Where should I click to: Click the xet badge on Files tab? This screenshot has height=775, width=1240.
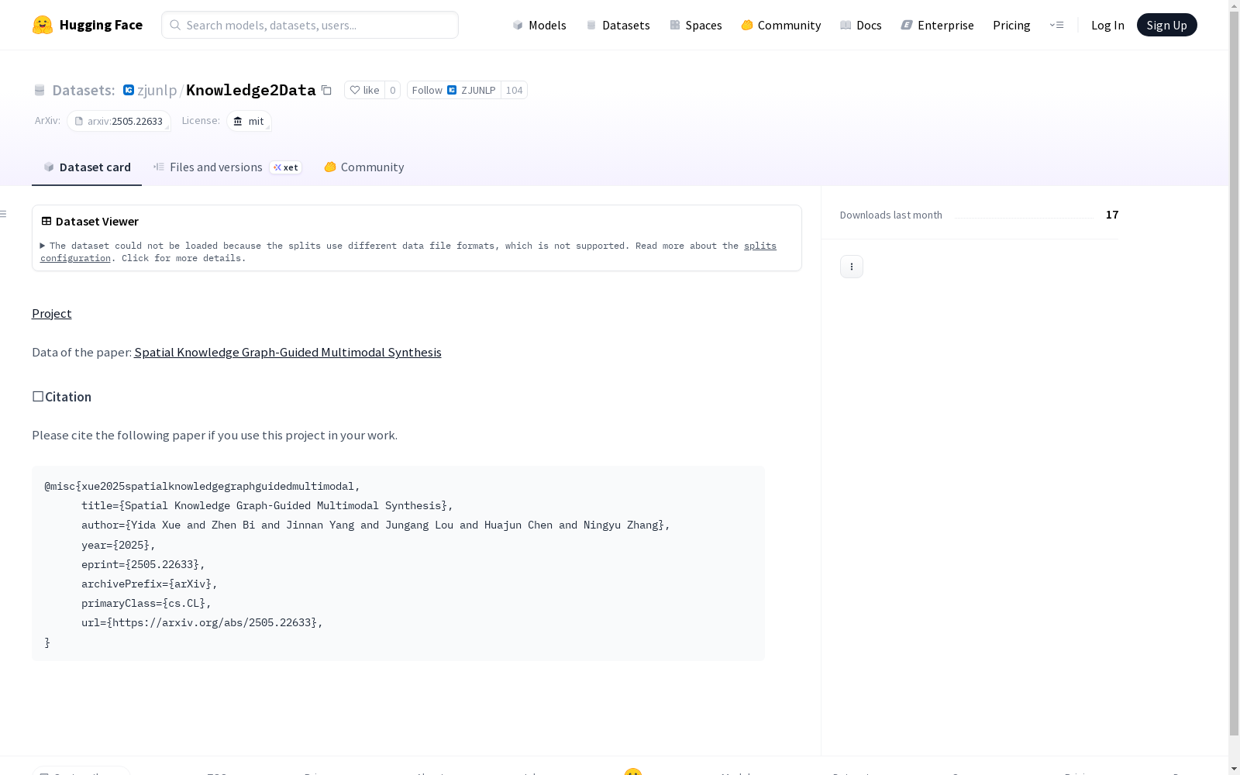coord(285,167)
